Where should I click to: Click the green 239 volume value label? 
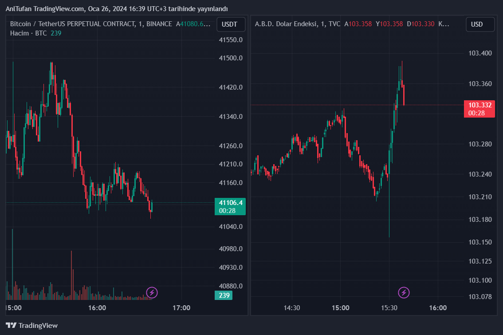click(224, 296)
